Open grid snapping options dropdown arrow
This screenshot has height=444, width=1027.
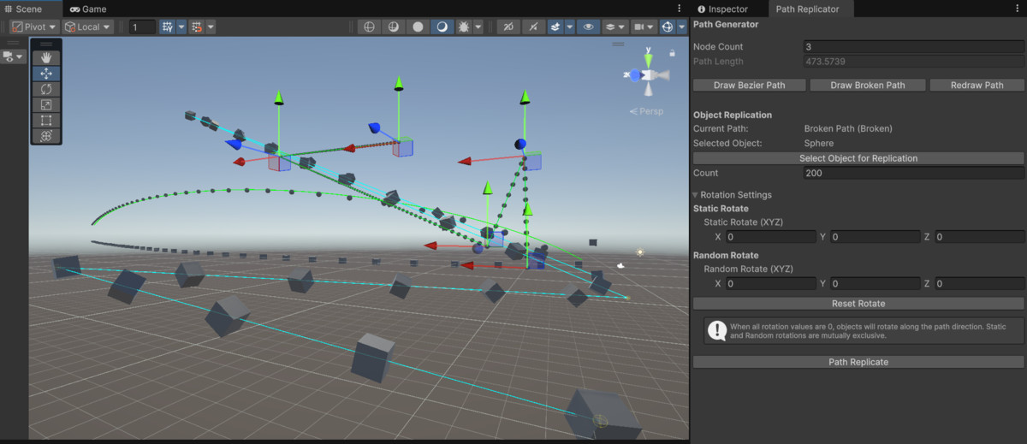coord(181,27)
